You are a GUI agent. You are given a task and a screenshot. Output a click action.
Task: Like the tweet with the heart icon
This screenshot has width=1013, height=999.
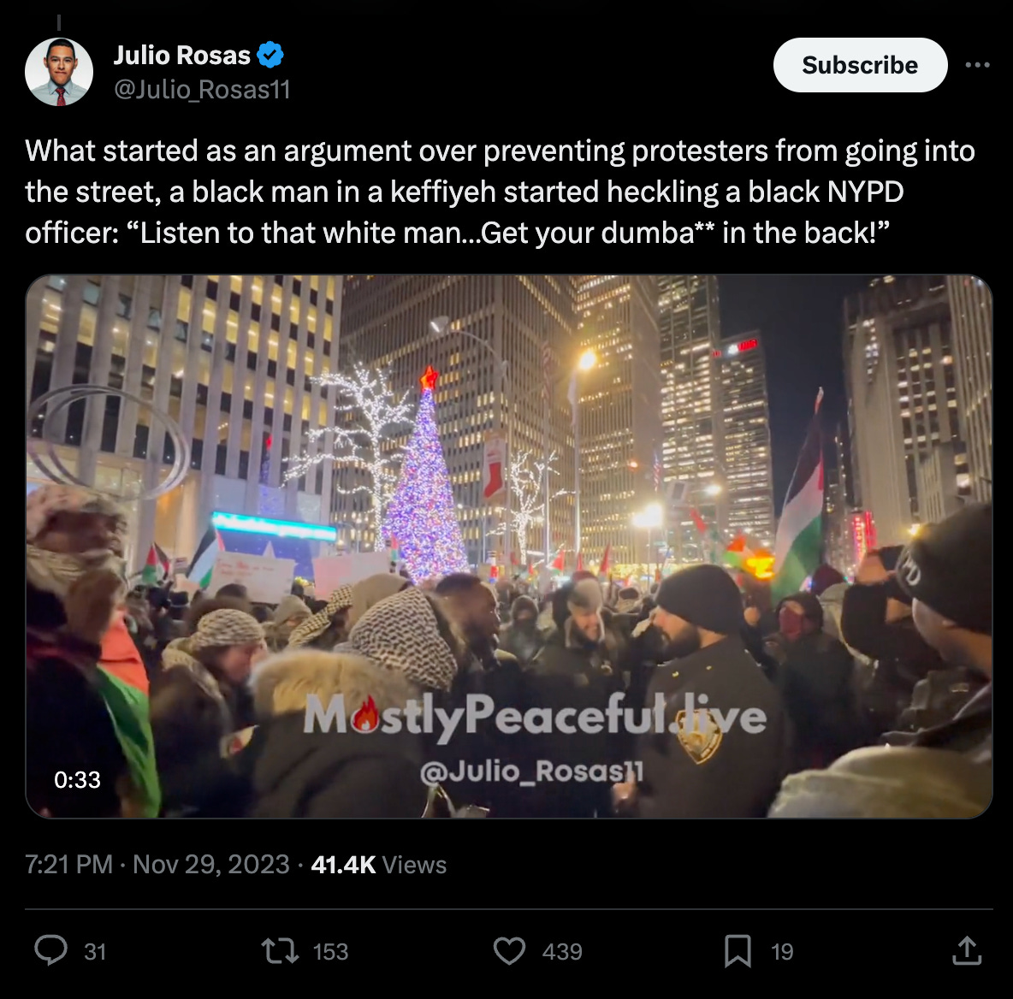[x=509, y=951]
